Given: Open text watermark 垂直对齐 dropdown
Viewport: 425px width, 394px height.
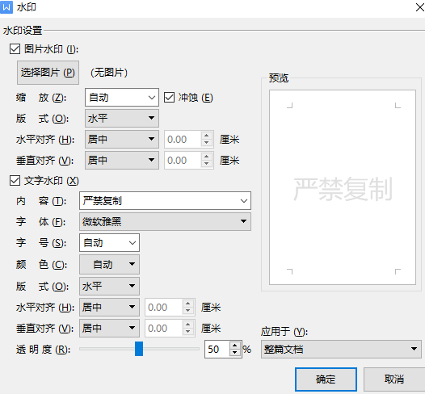Looking at the screenshot, I should 110,328.
